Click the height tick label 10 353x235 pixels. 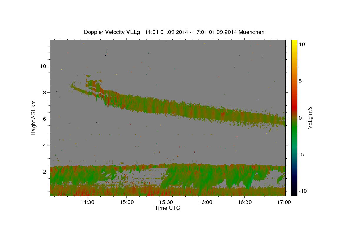43,66
